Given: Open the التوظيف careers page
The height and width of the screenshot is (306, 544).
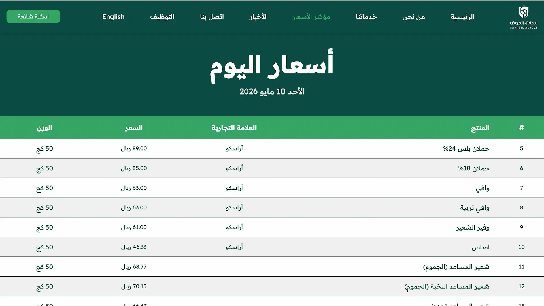Looking at the screenshot, I should [162, 17].
